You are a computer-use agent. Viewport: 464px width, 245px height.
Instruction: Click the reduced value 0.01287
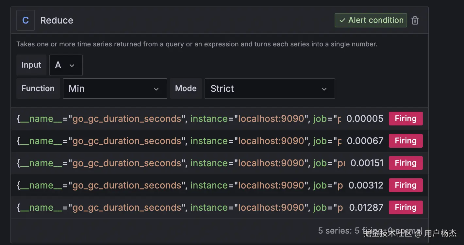pyautogui.click(x=366, y=207)
